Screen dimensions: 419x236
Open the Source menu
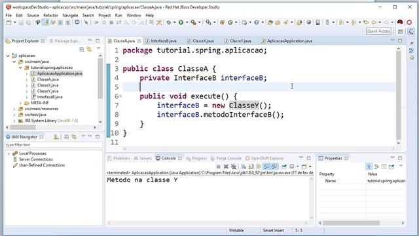click(x=33, y=15)
